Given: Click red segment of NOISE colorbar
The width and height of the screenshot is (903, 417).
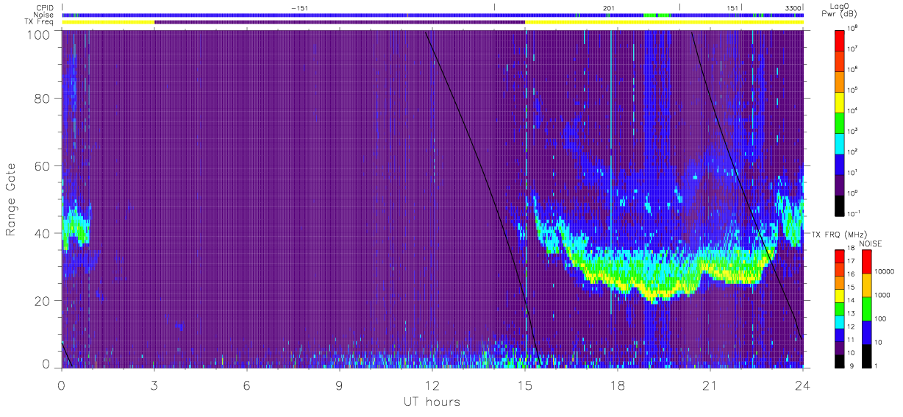Looking at the screenshot, I should pyautogui.click(x=866, y=261).
